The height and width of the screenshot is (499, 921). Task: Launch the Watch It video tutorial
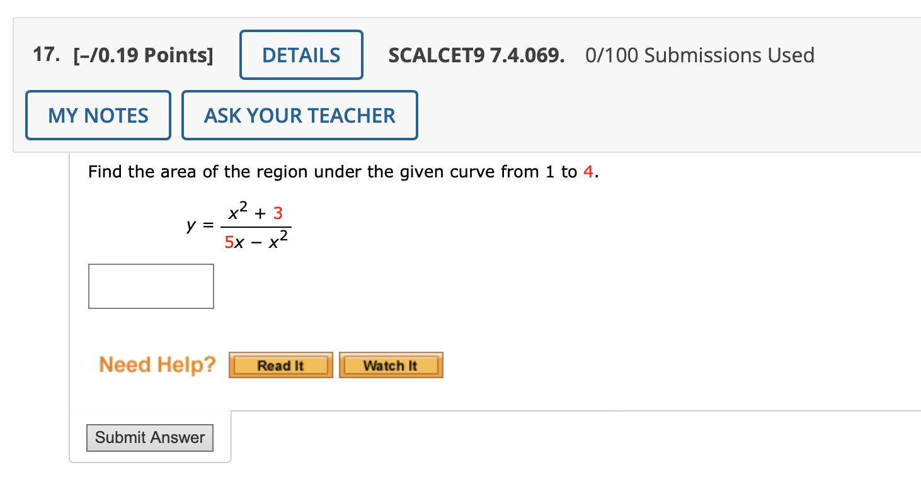(391, 364)
